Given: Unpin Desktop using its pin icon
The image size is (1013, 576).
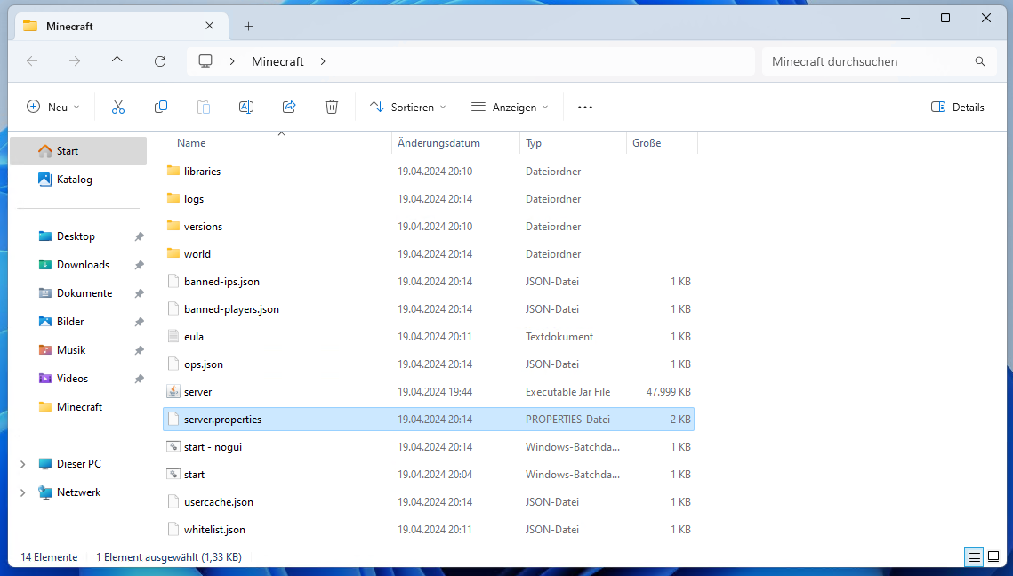Looking at the screenshot, I should coord(139,236).
